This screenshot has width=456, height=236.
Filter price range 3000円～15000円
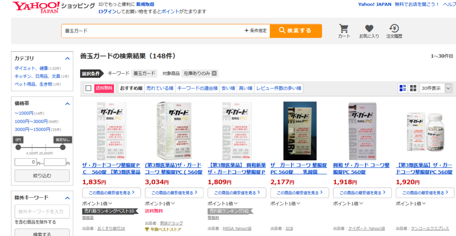pos(32,129)
